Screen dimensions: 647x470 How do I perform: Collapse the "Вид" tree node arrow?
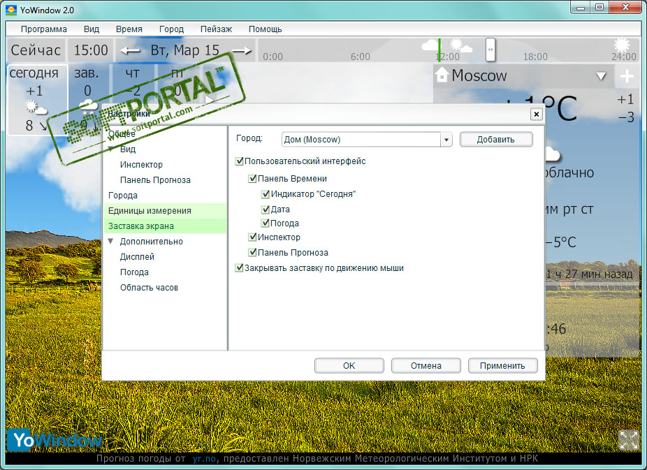pos(110,149)
